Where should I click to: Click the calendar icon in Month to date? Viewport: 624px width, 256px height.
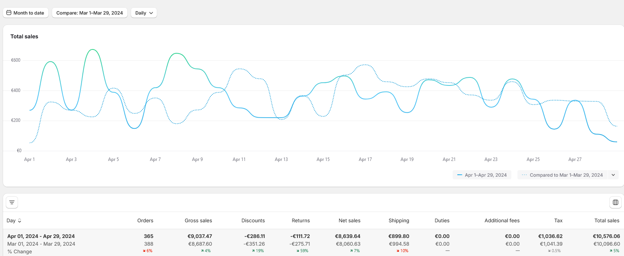(9, 13)
